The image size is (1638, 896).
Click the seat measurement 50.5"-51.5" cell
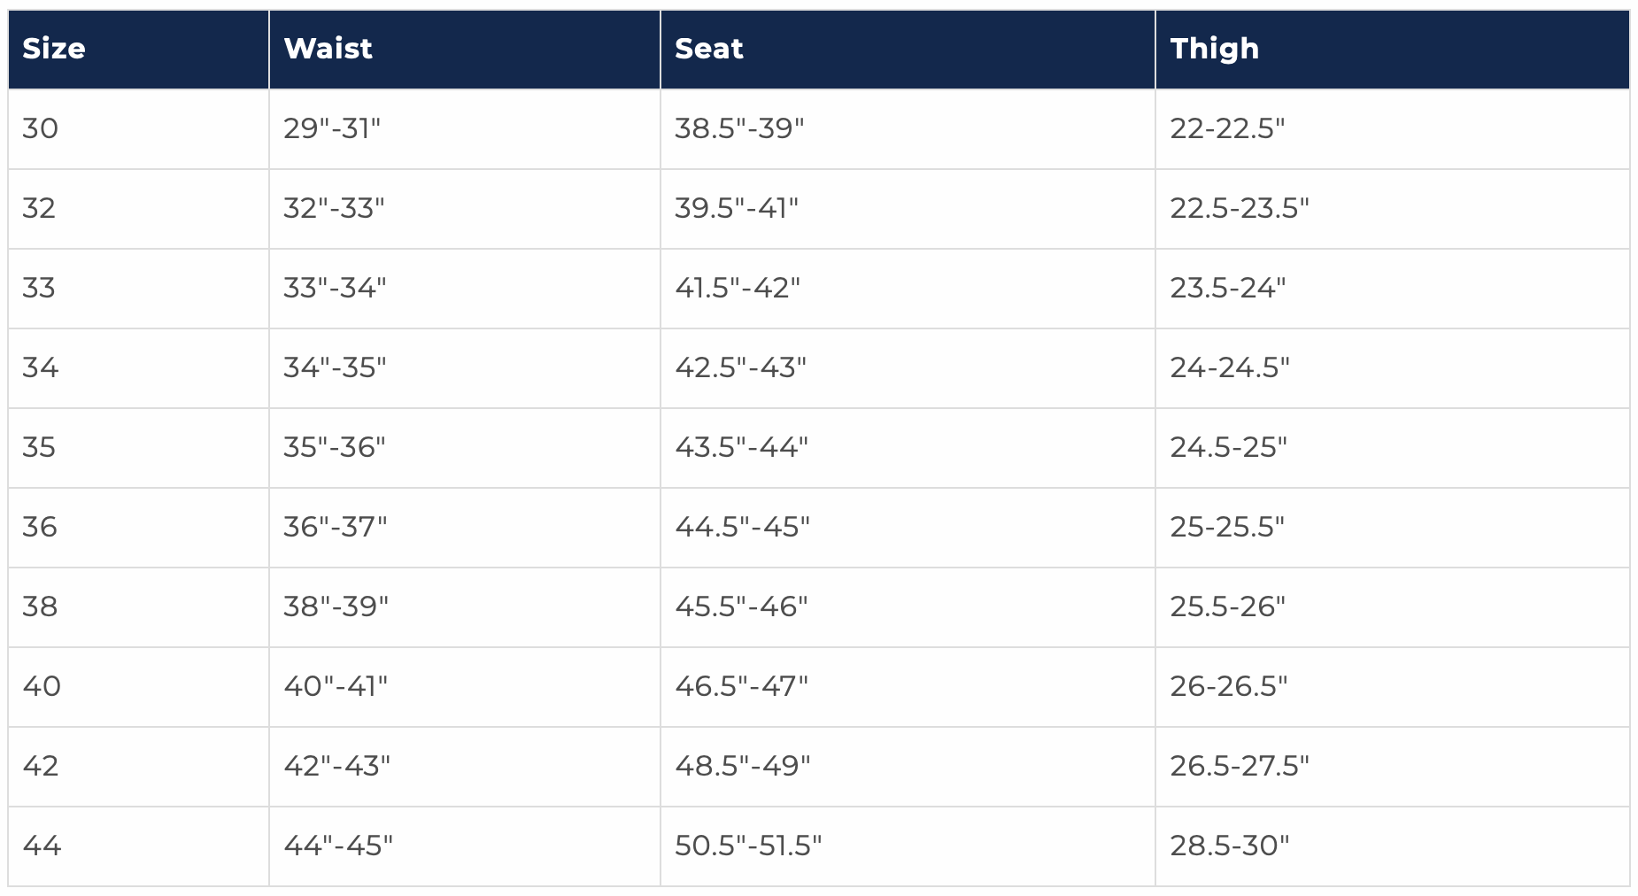(748, 846)
